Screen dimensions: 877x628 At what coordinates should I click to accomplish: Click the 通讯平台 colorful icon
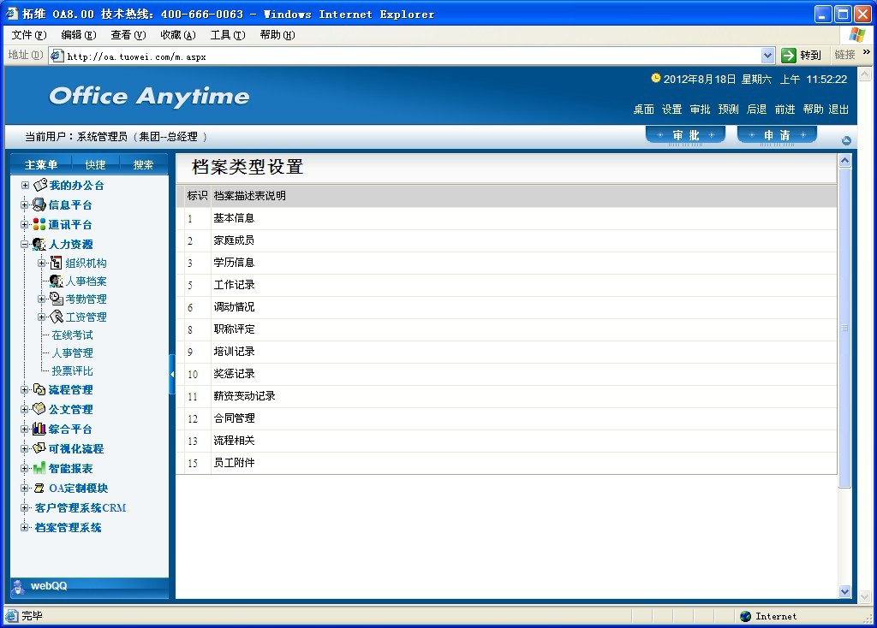[x=39, y=224]
